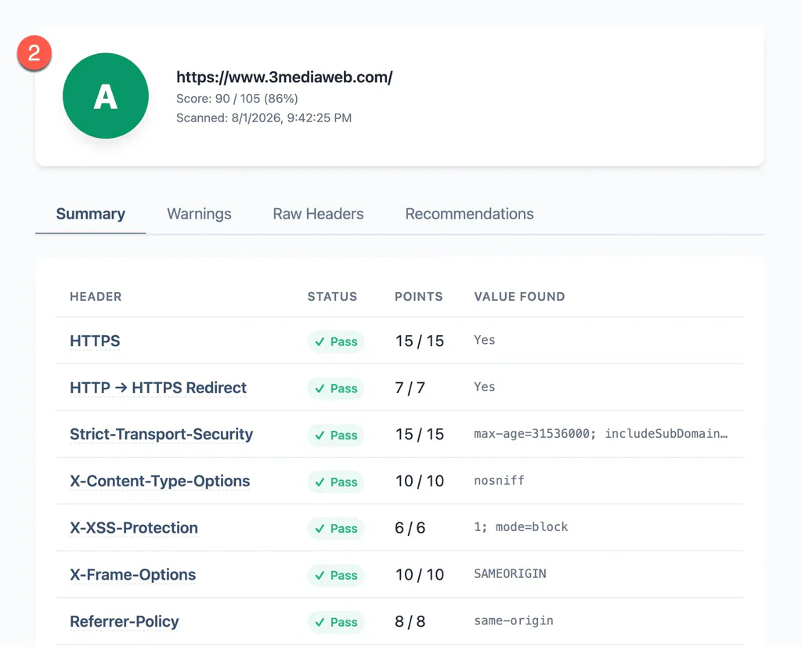
Task: Switch to the Warnings tab
Action: (199, 214)
